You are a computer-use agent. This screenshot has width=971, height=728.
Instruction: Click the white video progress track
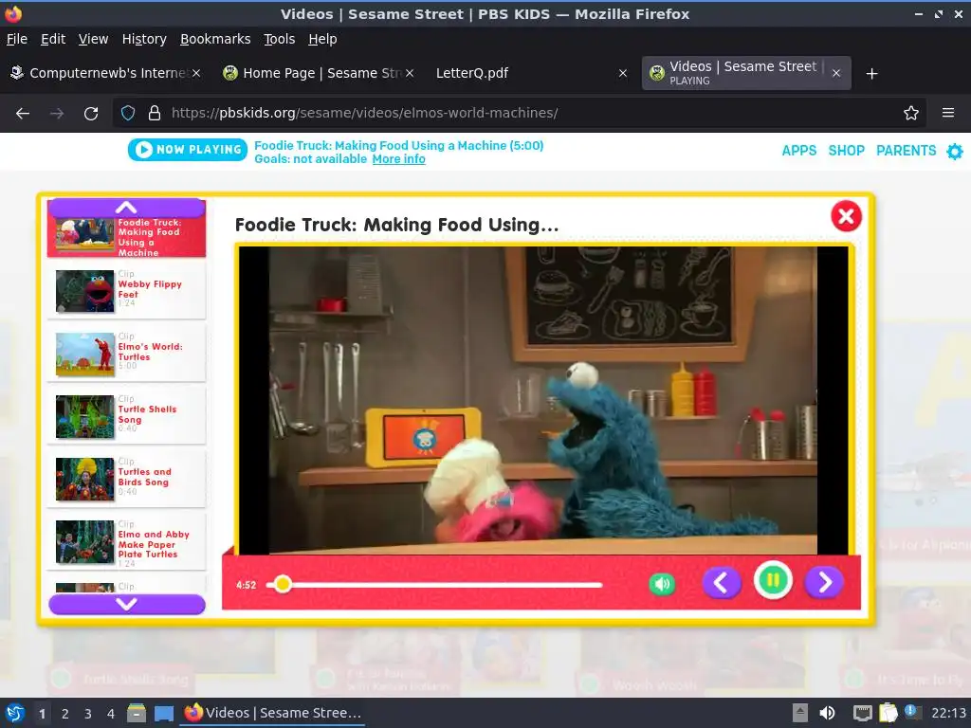pyautogui.click(x=434, y=584)
